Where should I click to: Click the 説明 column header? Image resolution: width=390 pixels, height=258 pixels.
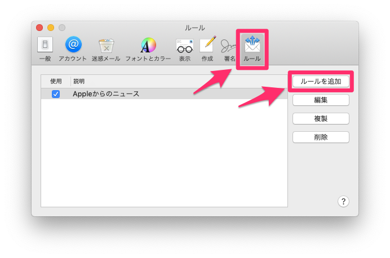coord(179,81)
